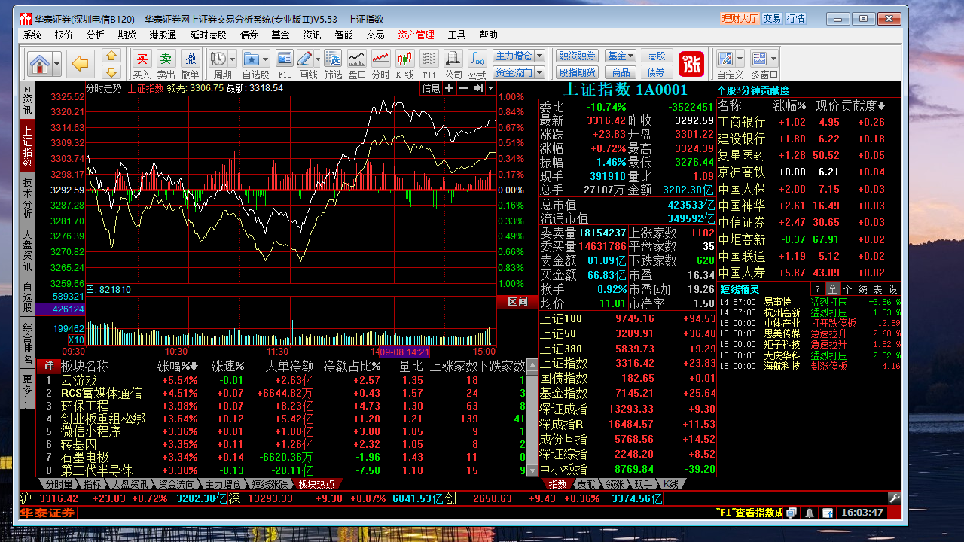
Task: Open the 资产管理 menu
Action: [416, 35]
